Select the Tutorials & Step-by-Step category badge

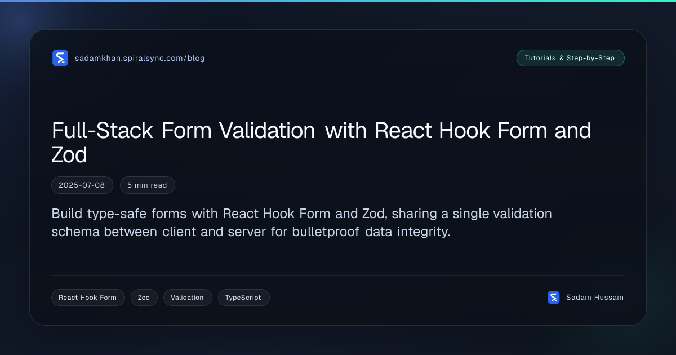pos(570,58)
